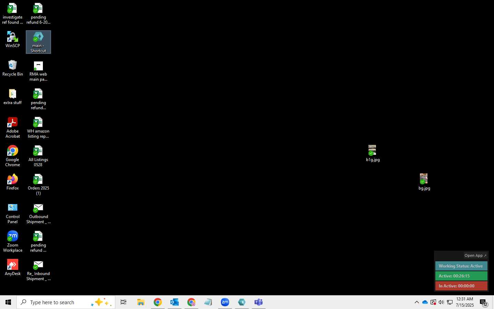494x309 pixels.
Task: Select the b1g.jpg image file
Action: click(373, 153)
